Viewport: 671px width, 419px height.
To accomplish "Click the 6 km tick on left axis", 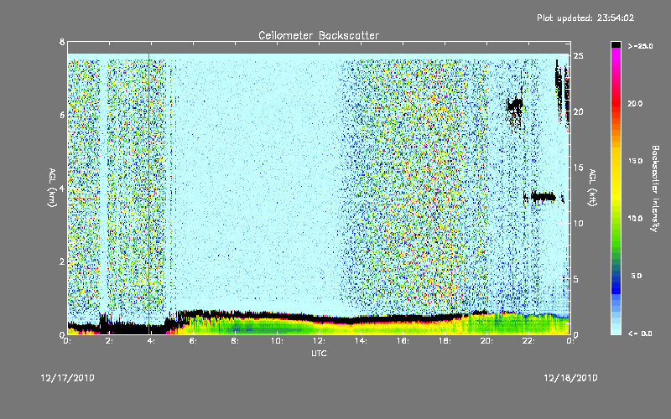I will 62,115.
